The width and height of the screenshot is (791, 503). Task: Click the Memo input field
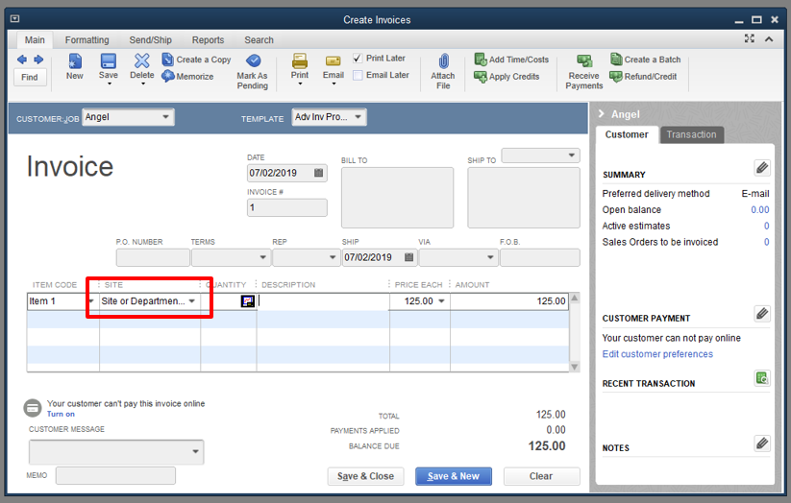click(115, 475)
